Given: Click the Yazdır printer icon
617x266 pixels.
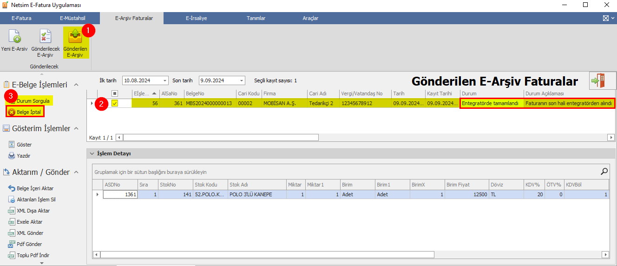Looking at the screenshot, I should tap(12, 156).
